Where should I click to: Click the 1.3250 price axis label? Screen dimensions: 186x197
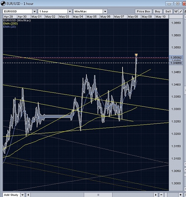(176, 121)
